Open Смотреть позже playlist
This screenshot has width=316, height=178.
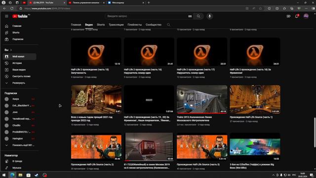click(x=19, y=76)
